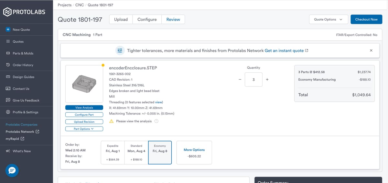Click More Options delivery card

194,153
